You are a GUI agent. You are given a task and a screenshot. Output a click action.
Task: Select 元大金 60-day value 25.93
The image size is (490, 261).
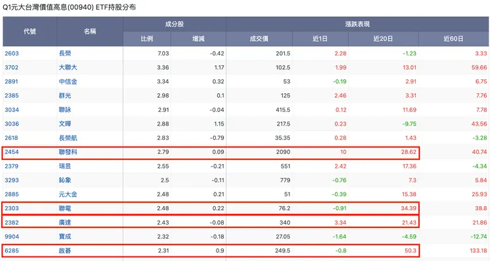point(479,194)
